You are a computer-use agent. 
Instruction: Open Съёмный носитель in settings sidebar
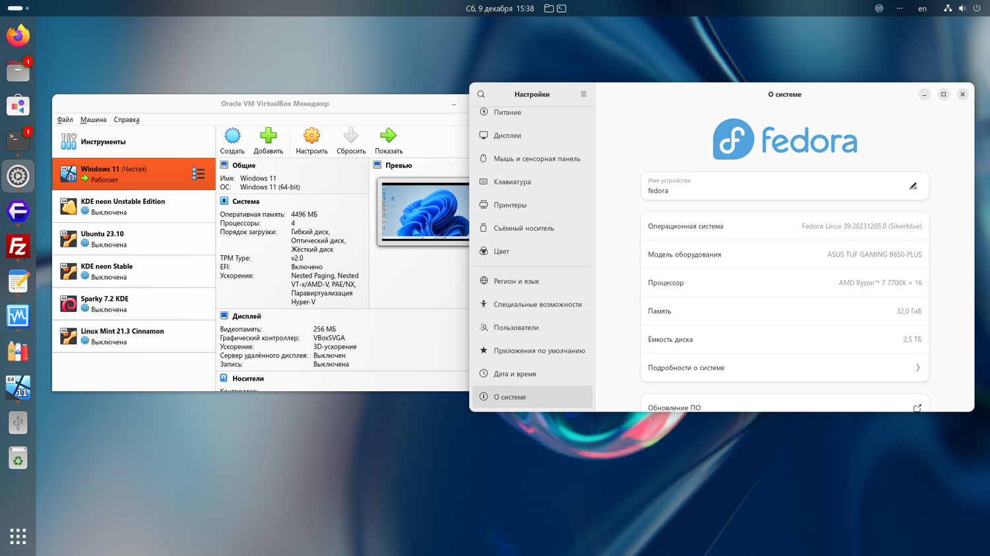click(533, 228)
